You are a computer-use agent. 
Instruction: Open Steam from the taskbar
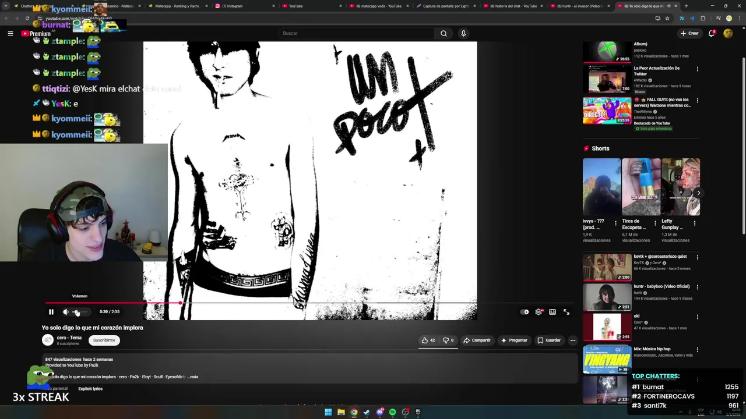[x=367, y=412]
